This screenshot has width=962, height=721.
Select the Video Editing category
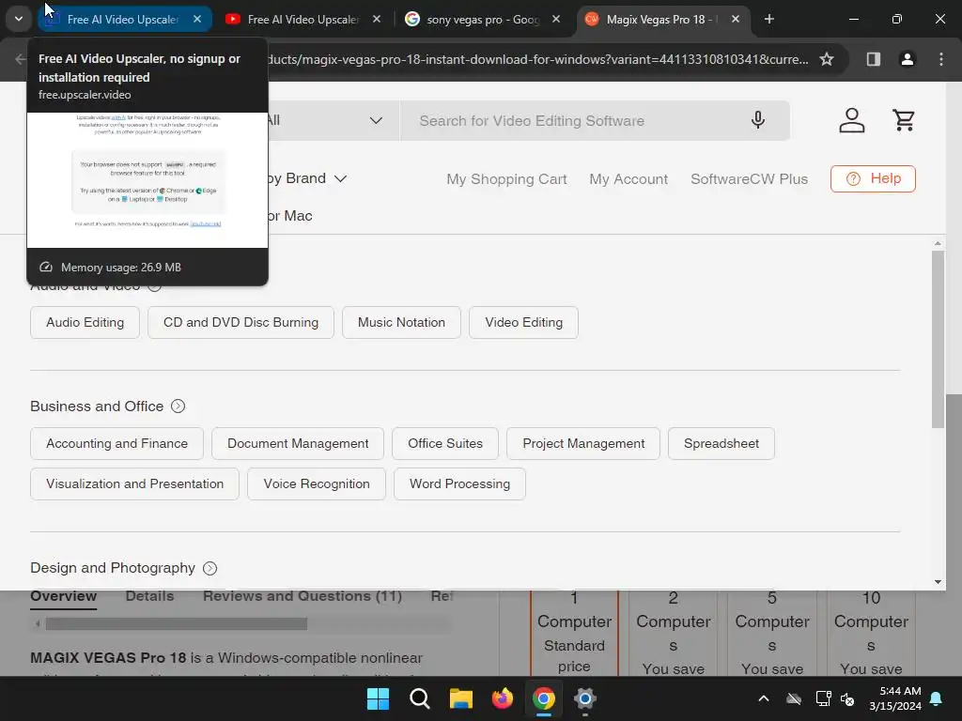point(523,323)
